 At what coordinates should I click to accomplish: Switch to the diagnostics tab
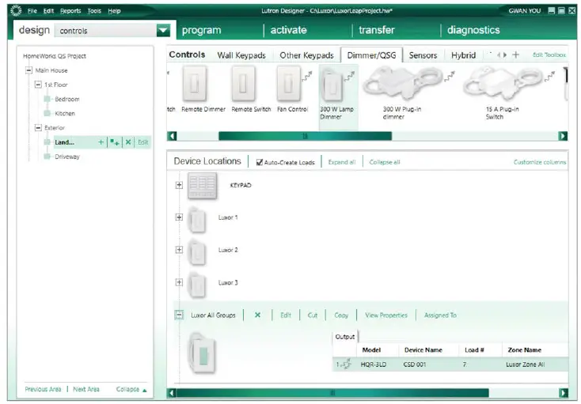(473, 30)
